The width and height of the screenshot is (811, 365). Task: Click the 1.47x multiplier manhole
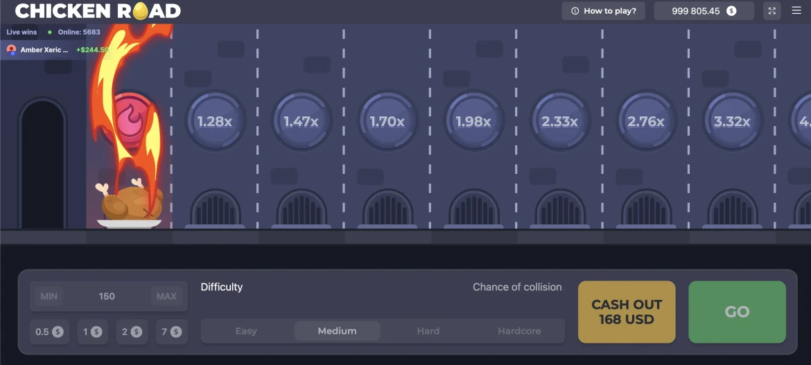301,121
